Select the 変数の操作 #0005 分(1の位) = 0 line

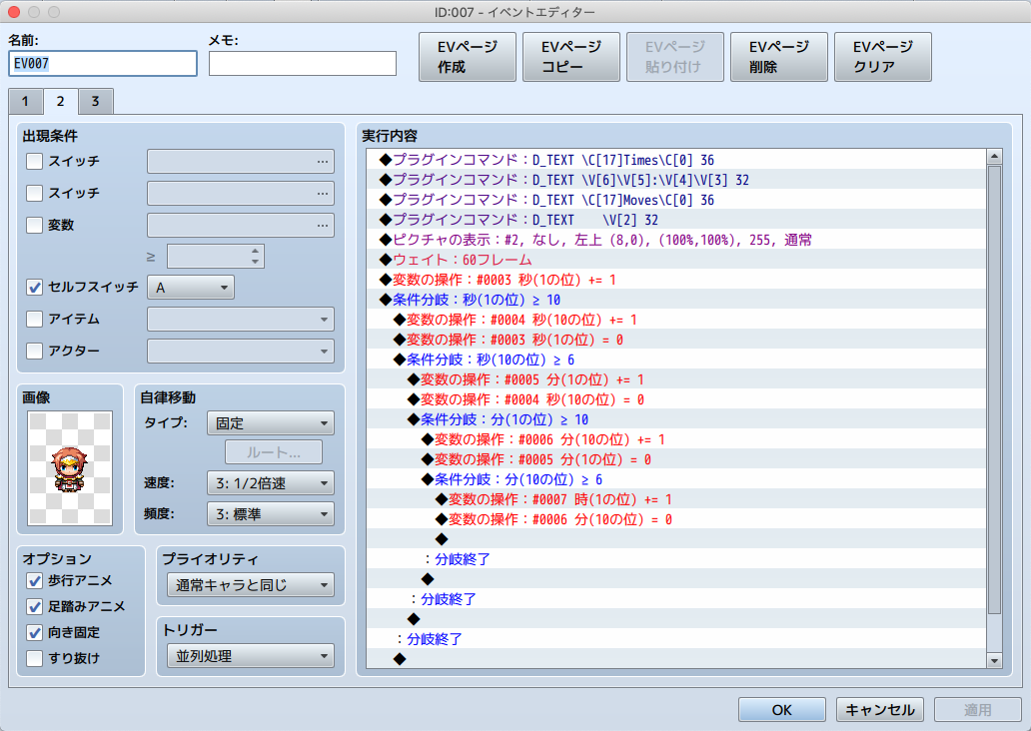(676, 459)
